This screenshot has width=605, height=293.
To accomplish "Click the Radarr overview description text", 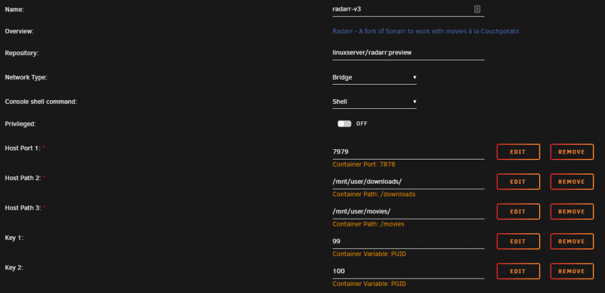I will pyautogui.click(x=427, y=31).
